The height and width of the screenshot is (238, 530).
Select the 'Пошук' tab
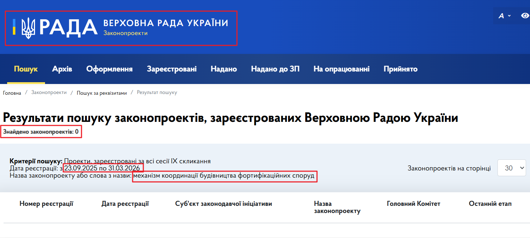coord(26,69)
